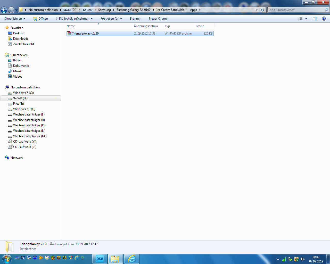Click the show desktop quick launch icon
The image size is (330, 264).
(17, 258)
